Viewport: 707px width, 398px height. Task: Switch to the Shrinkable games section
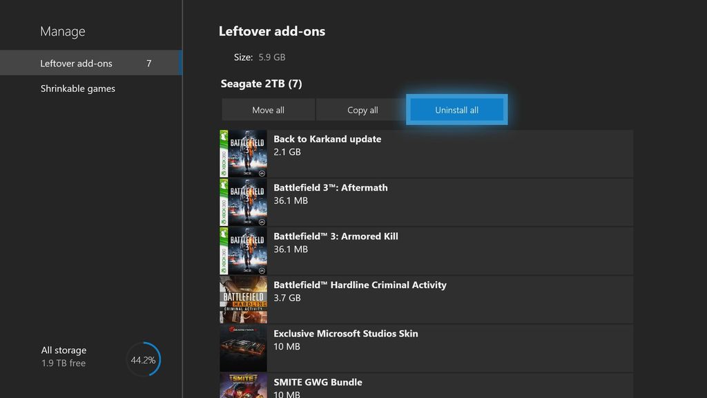(79, 88)
